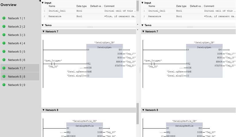Collapse the Temp section in left pane
236x137 pixels.
point(42,25)
